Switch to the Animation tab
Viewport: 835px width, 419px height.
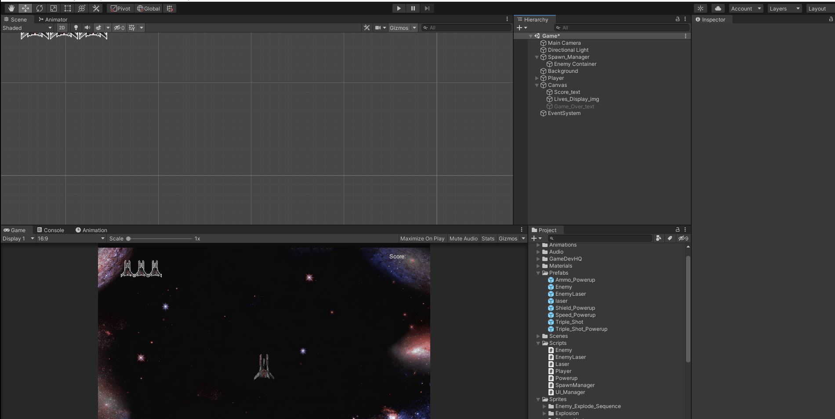pyautogui.click(x=91, y=230)
